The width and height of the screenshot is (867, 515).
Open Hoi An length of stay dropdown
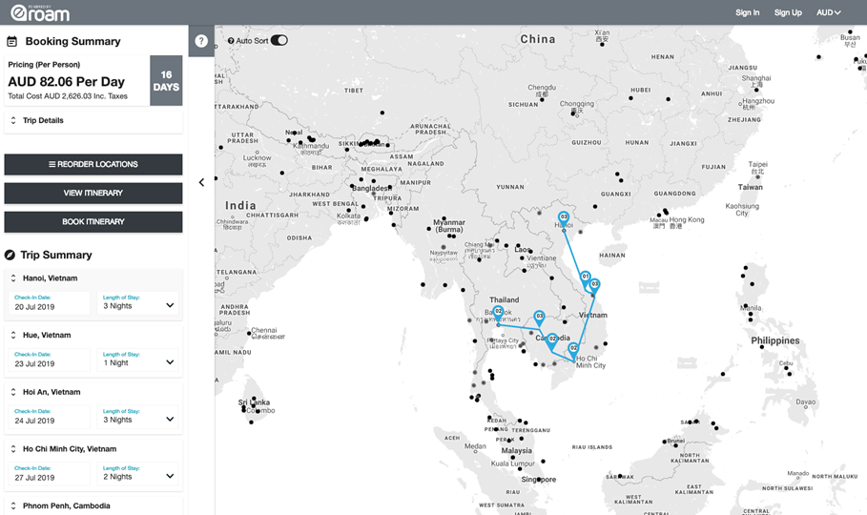[138, 417]
